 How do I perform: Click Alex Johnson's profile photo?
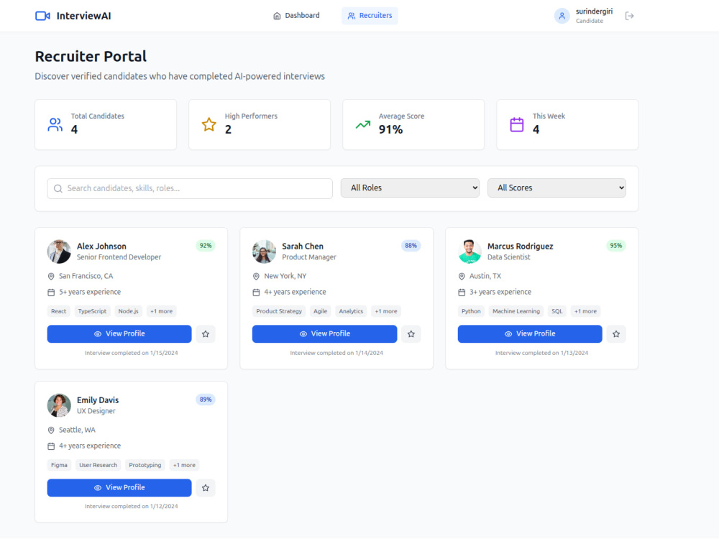[x=59, y=252]
